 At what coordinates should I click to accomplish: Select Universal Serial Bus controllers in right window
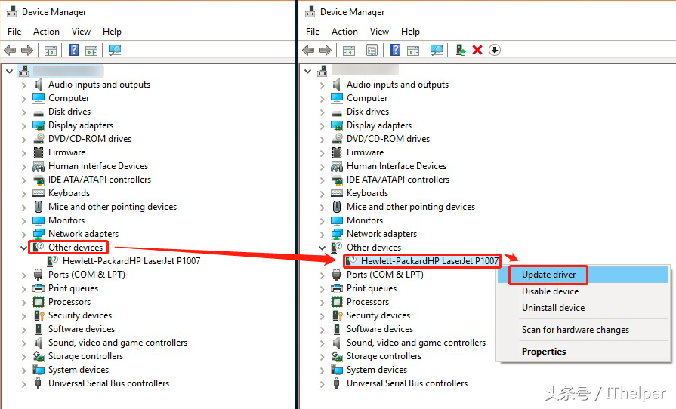pyautogui.click(x=406, y=383)
